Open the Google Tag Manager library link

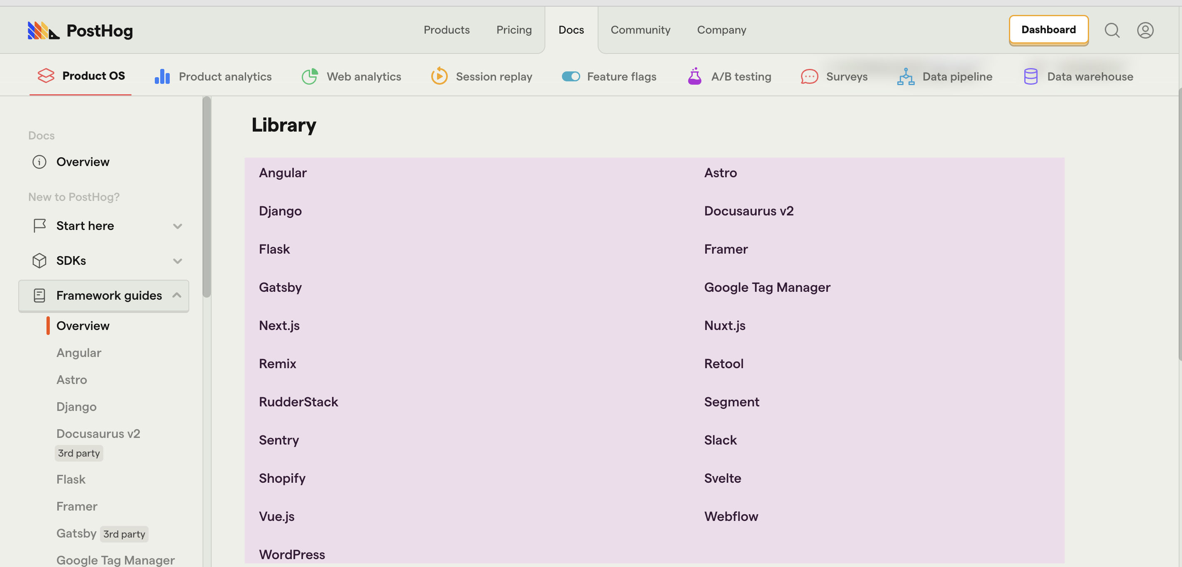point(767,287)
